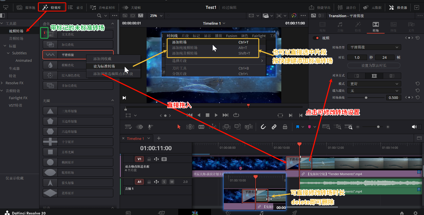Open the Fairlight page music note icon

tap(261, 213)
